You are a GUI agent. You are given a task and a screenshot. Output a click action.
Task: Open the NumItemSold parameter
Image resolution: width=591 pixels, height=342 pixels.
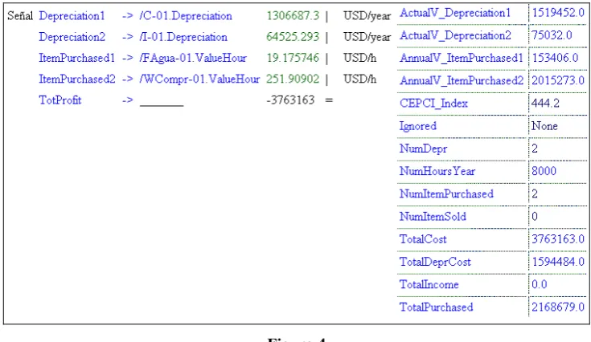433,217
